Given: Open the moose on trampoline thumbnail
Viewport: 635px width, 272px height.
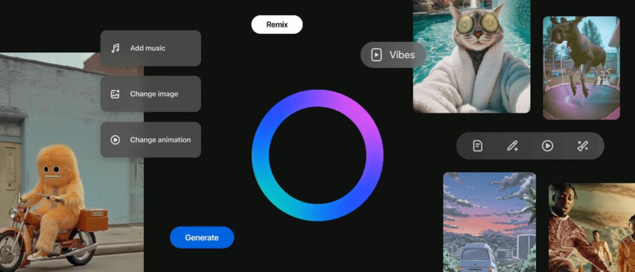Looking at the screenshot, I should [x=581, y=68].
